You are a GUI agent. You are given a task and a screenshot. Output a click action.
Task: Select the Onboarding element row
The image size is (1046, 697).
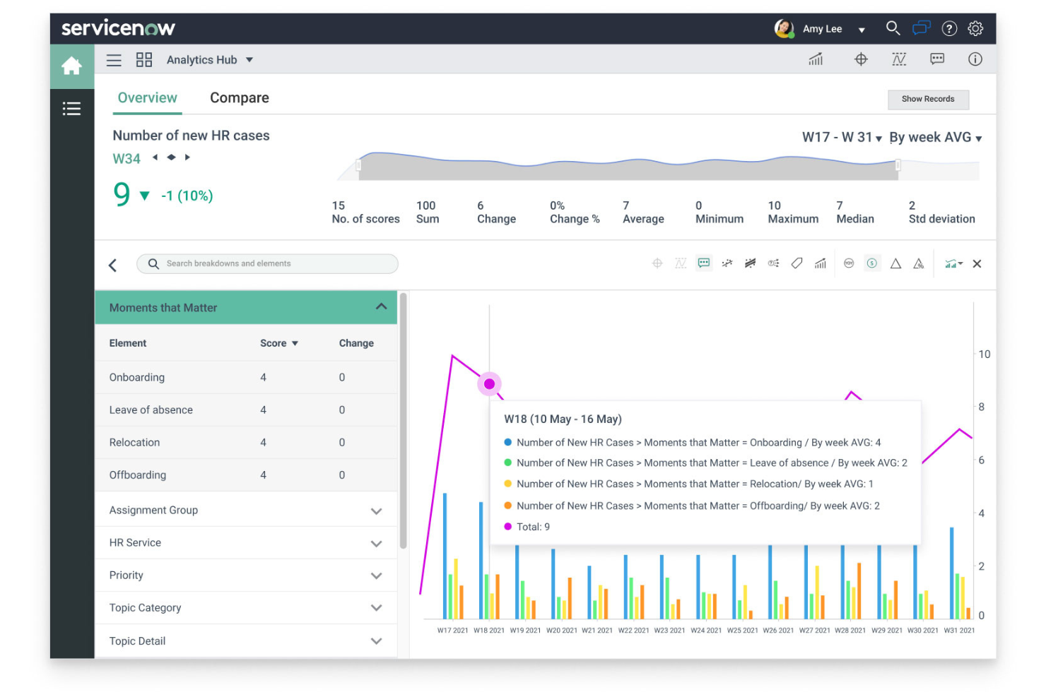point(246,377)
